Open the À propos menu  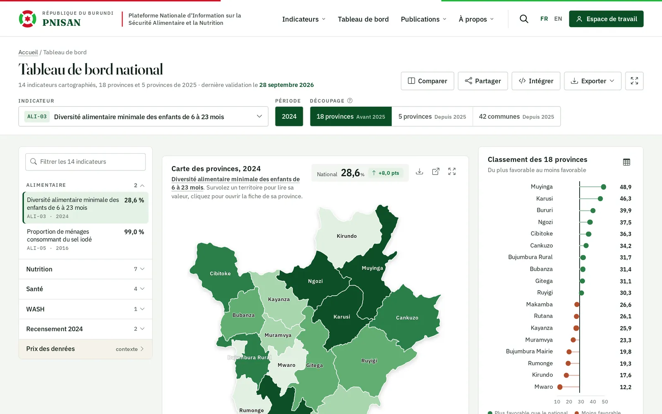476,19
